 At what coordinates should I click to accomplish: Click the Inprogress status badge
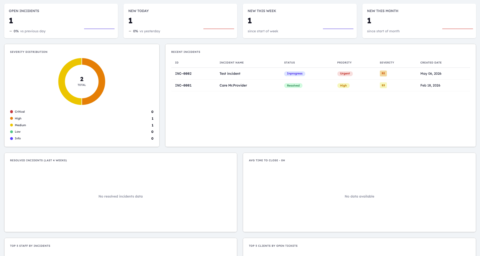click(295, 74)
